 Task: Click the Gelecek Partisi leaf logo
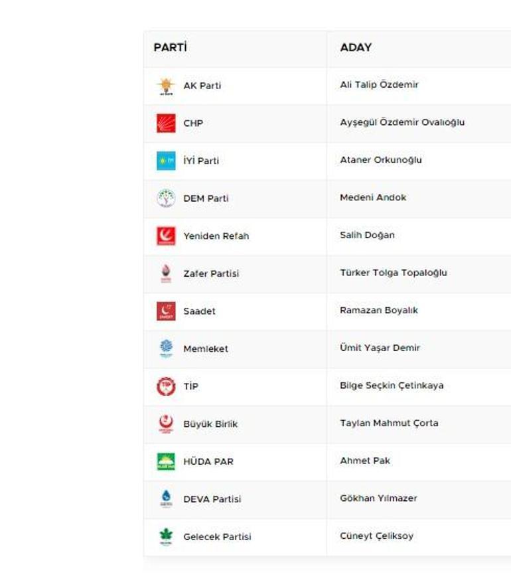[x=166, y=536]
